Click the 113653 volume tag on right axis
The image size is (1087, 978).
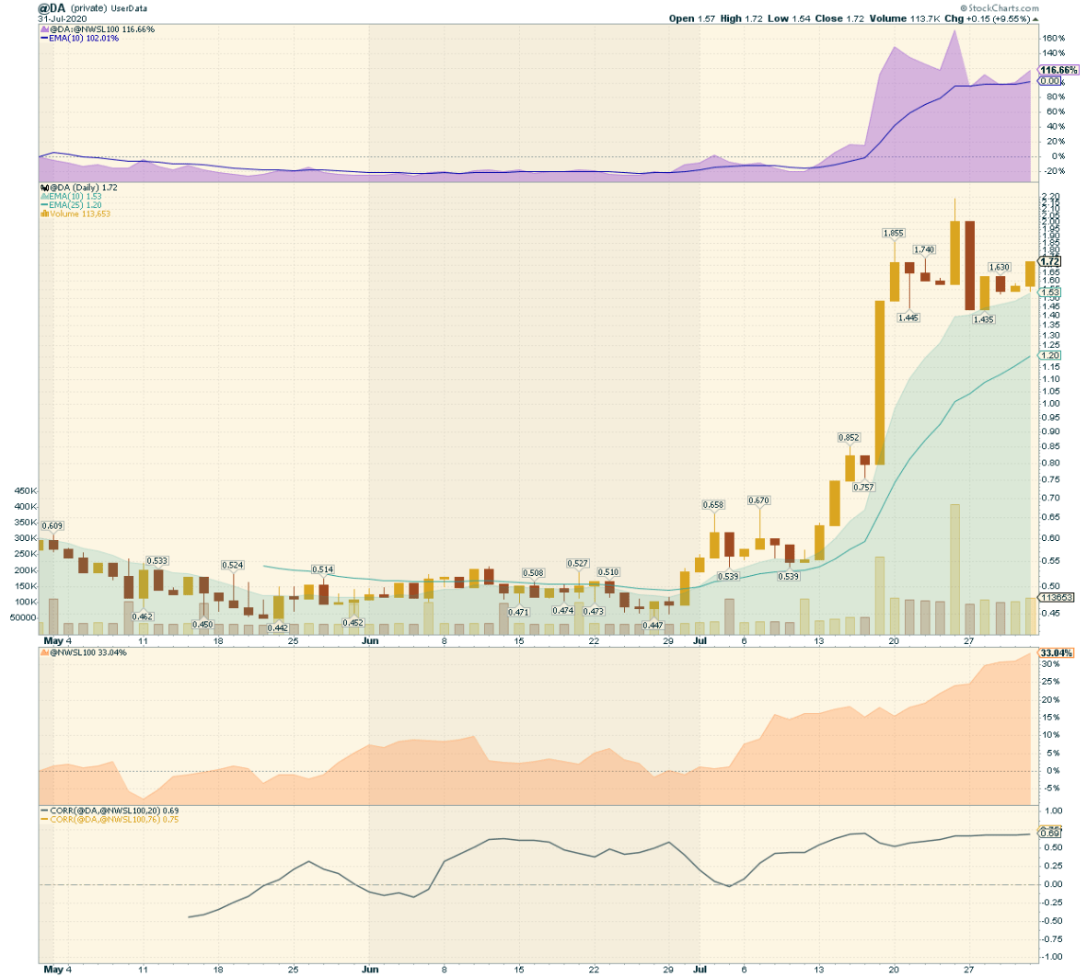[x=1057, y=597]
